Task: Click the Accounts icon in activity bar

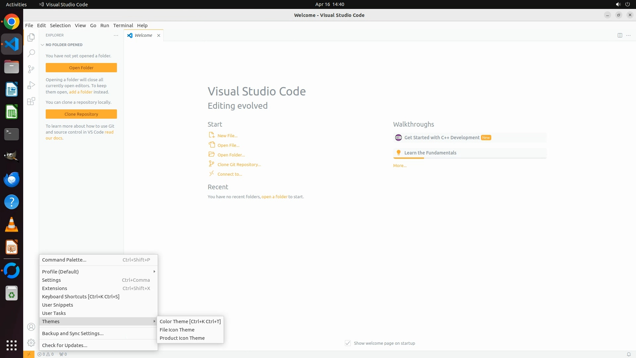Action: (31, 327)
